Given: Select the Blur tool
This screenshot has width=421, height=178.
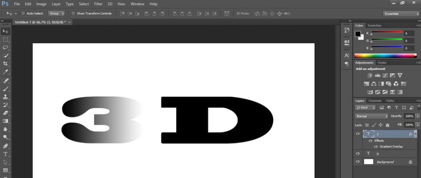Looking at the screenshot, I should pyautogui.click(x=5, y=129).
